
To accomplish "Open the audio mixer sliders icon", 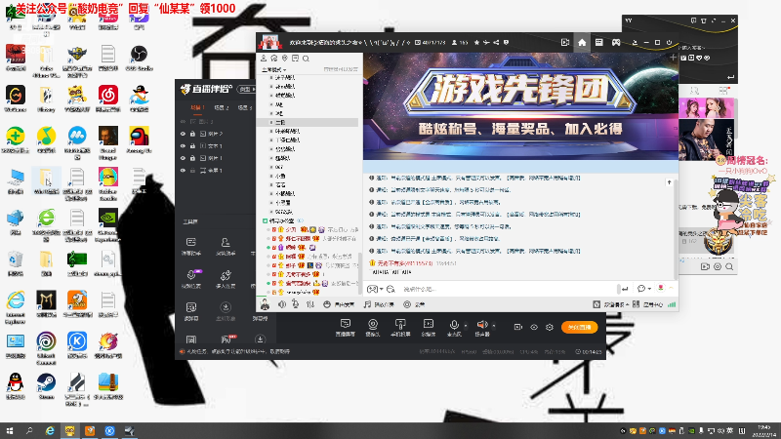I will pyautogui.click(x=310, y=304).
